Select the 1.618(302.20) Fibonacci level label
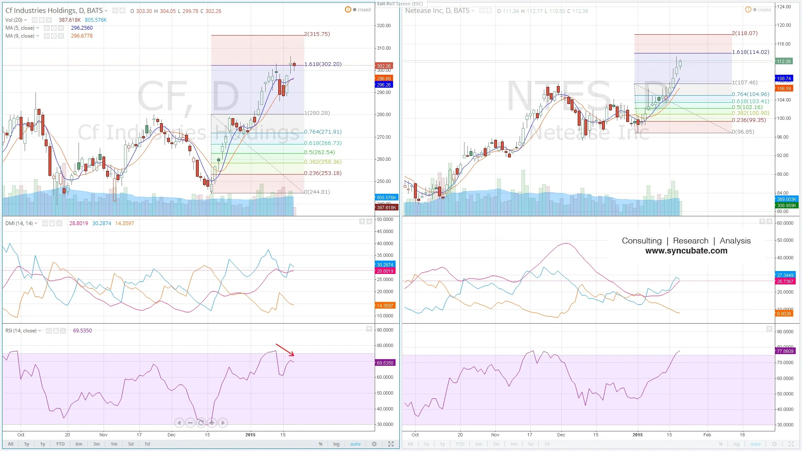The height and width of the screenshot is (451, 802). [x=323, y=64]
